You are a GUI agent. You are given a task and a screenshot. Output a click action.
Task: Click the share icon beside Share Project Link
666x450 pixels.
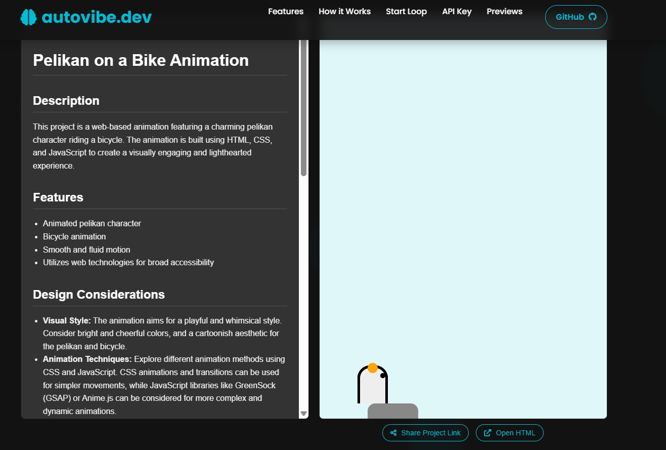pyautogui.click(x=393, y=433)
